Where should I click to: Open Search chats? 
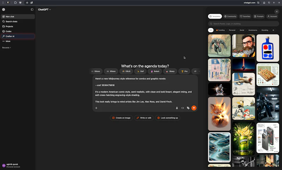pyautogui.click(x=18, y=21)
